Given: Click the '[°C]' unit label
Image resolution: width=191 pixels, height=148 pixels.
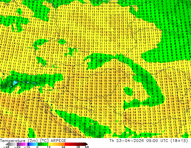Looking at the screenshot, I should 44,141.
